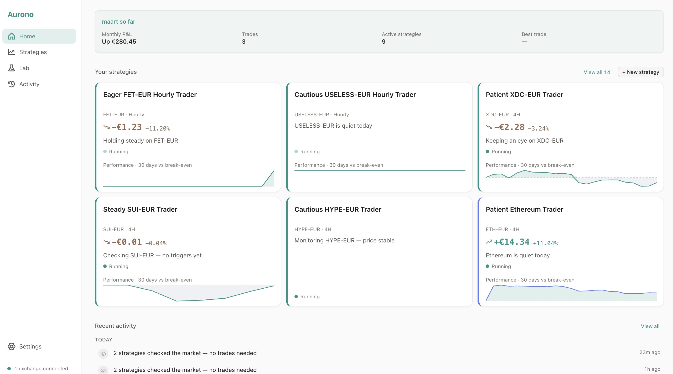The image size is (673, 374).
Task: Click the Aurono logo
Action: 20,14
